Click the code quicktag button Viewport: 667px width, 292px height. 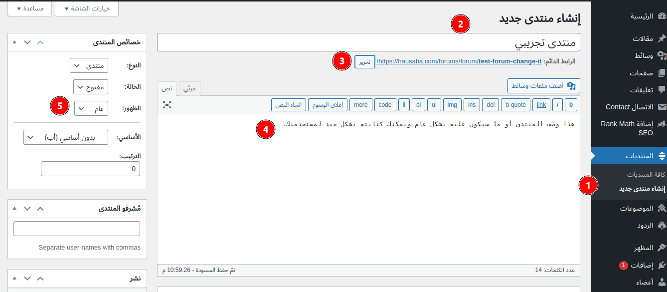[385, 105]
